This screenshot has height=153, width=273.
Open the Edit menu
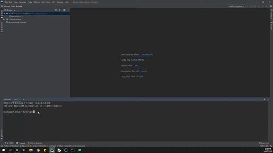11,2
